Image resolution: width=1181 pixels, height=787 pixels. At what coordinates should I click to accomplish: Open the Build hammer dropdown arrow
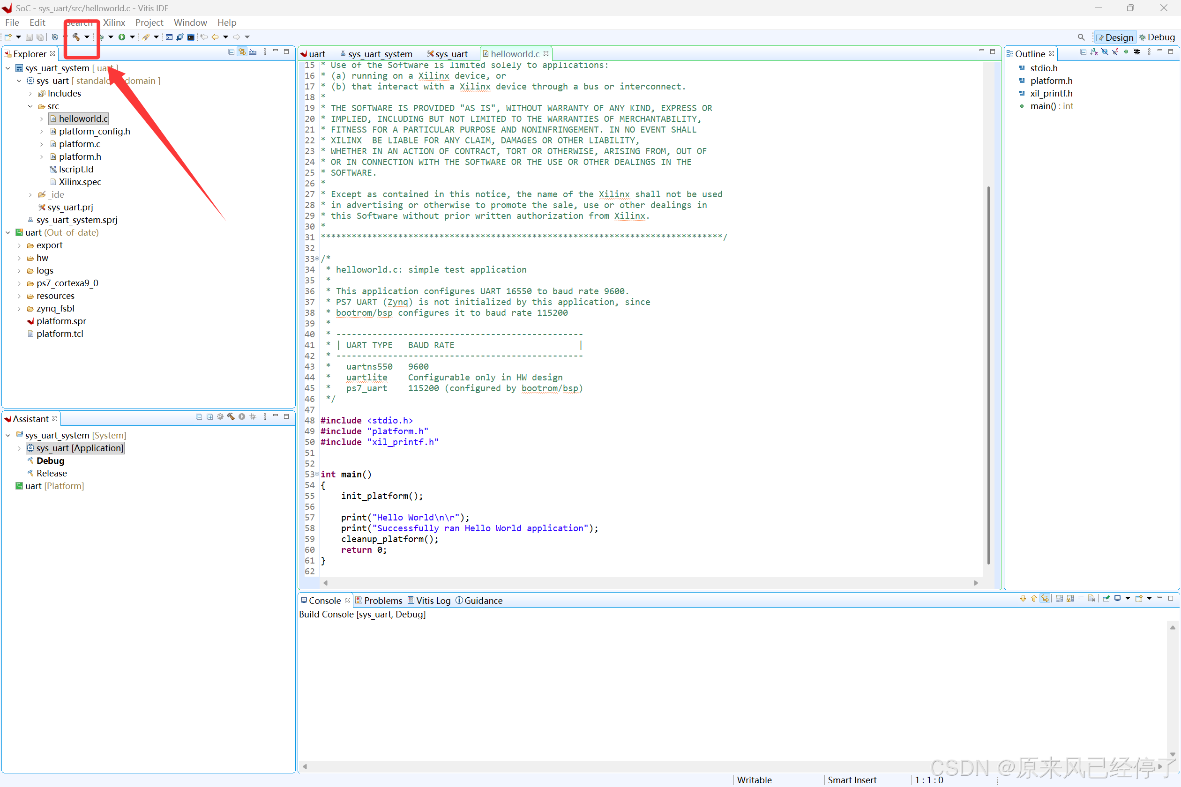click(87, 37)
